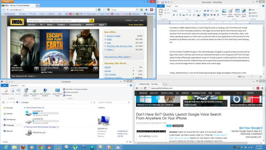The image size is (266, 150).
Task: Launch Internet Explorer from the taskbar
Action: (6, 147)
